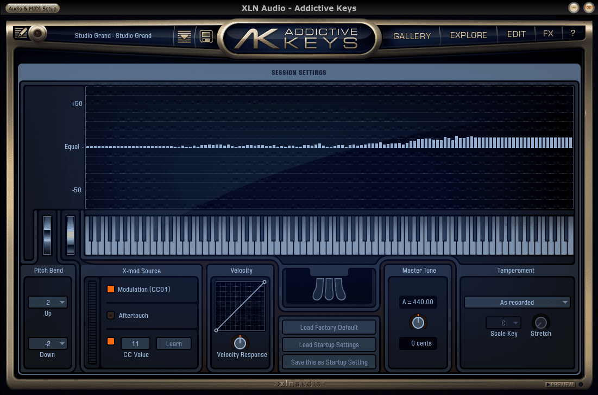598x395 pixels.
Task: Switch to the FX page
Action: pos(548,34)
